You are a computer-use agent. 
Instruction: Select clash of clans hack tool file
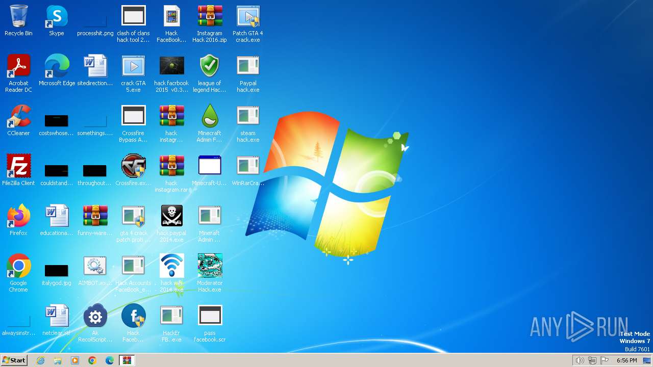[133, 16]
